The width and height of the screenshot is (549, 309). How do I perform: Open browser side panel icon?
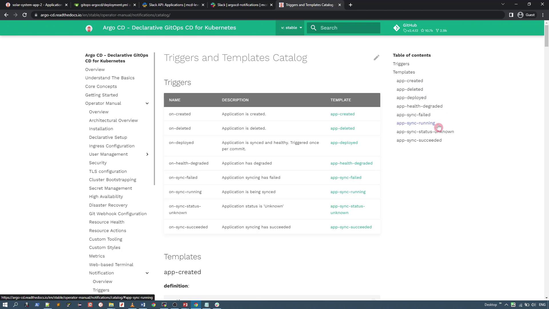click(x=511, y=15)
